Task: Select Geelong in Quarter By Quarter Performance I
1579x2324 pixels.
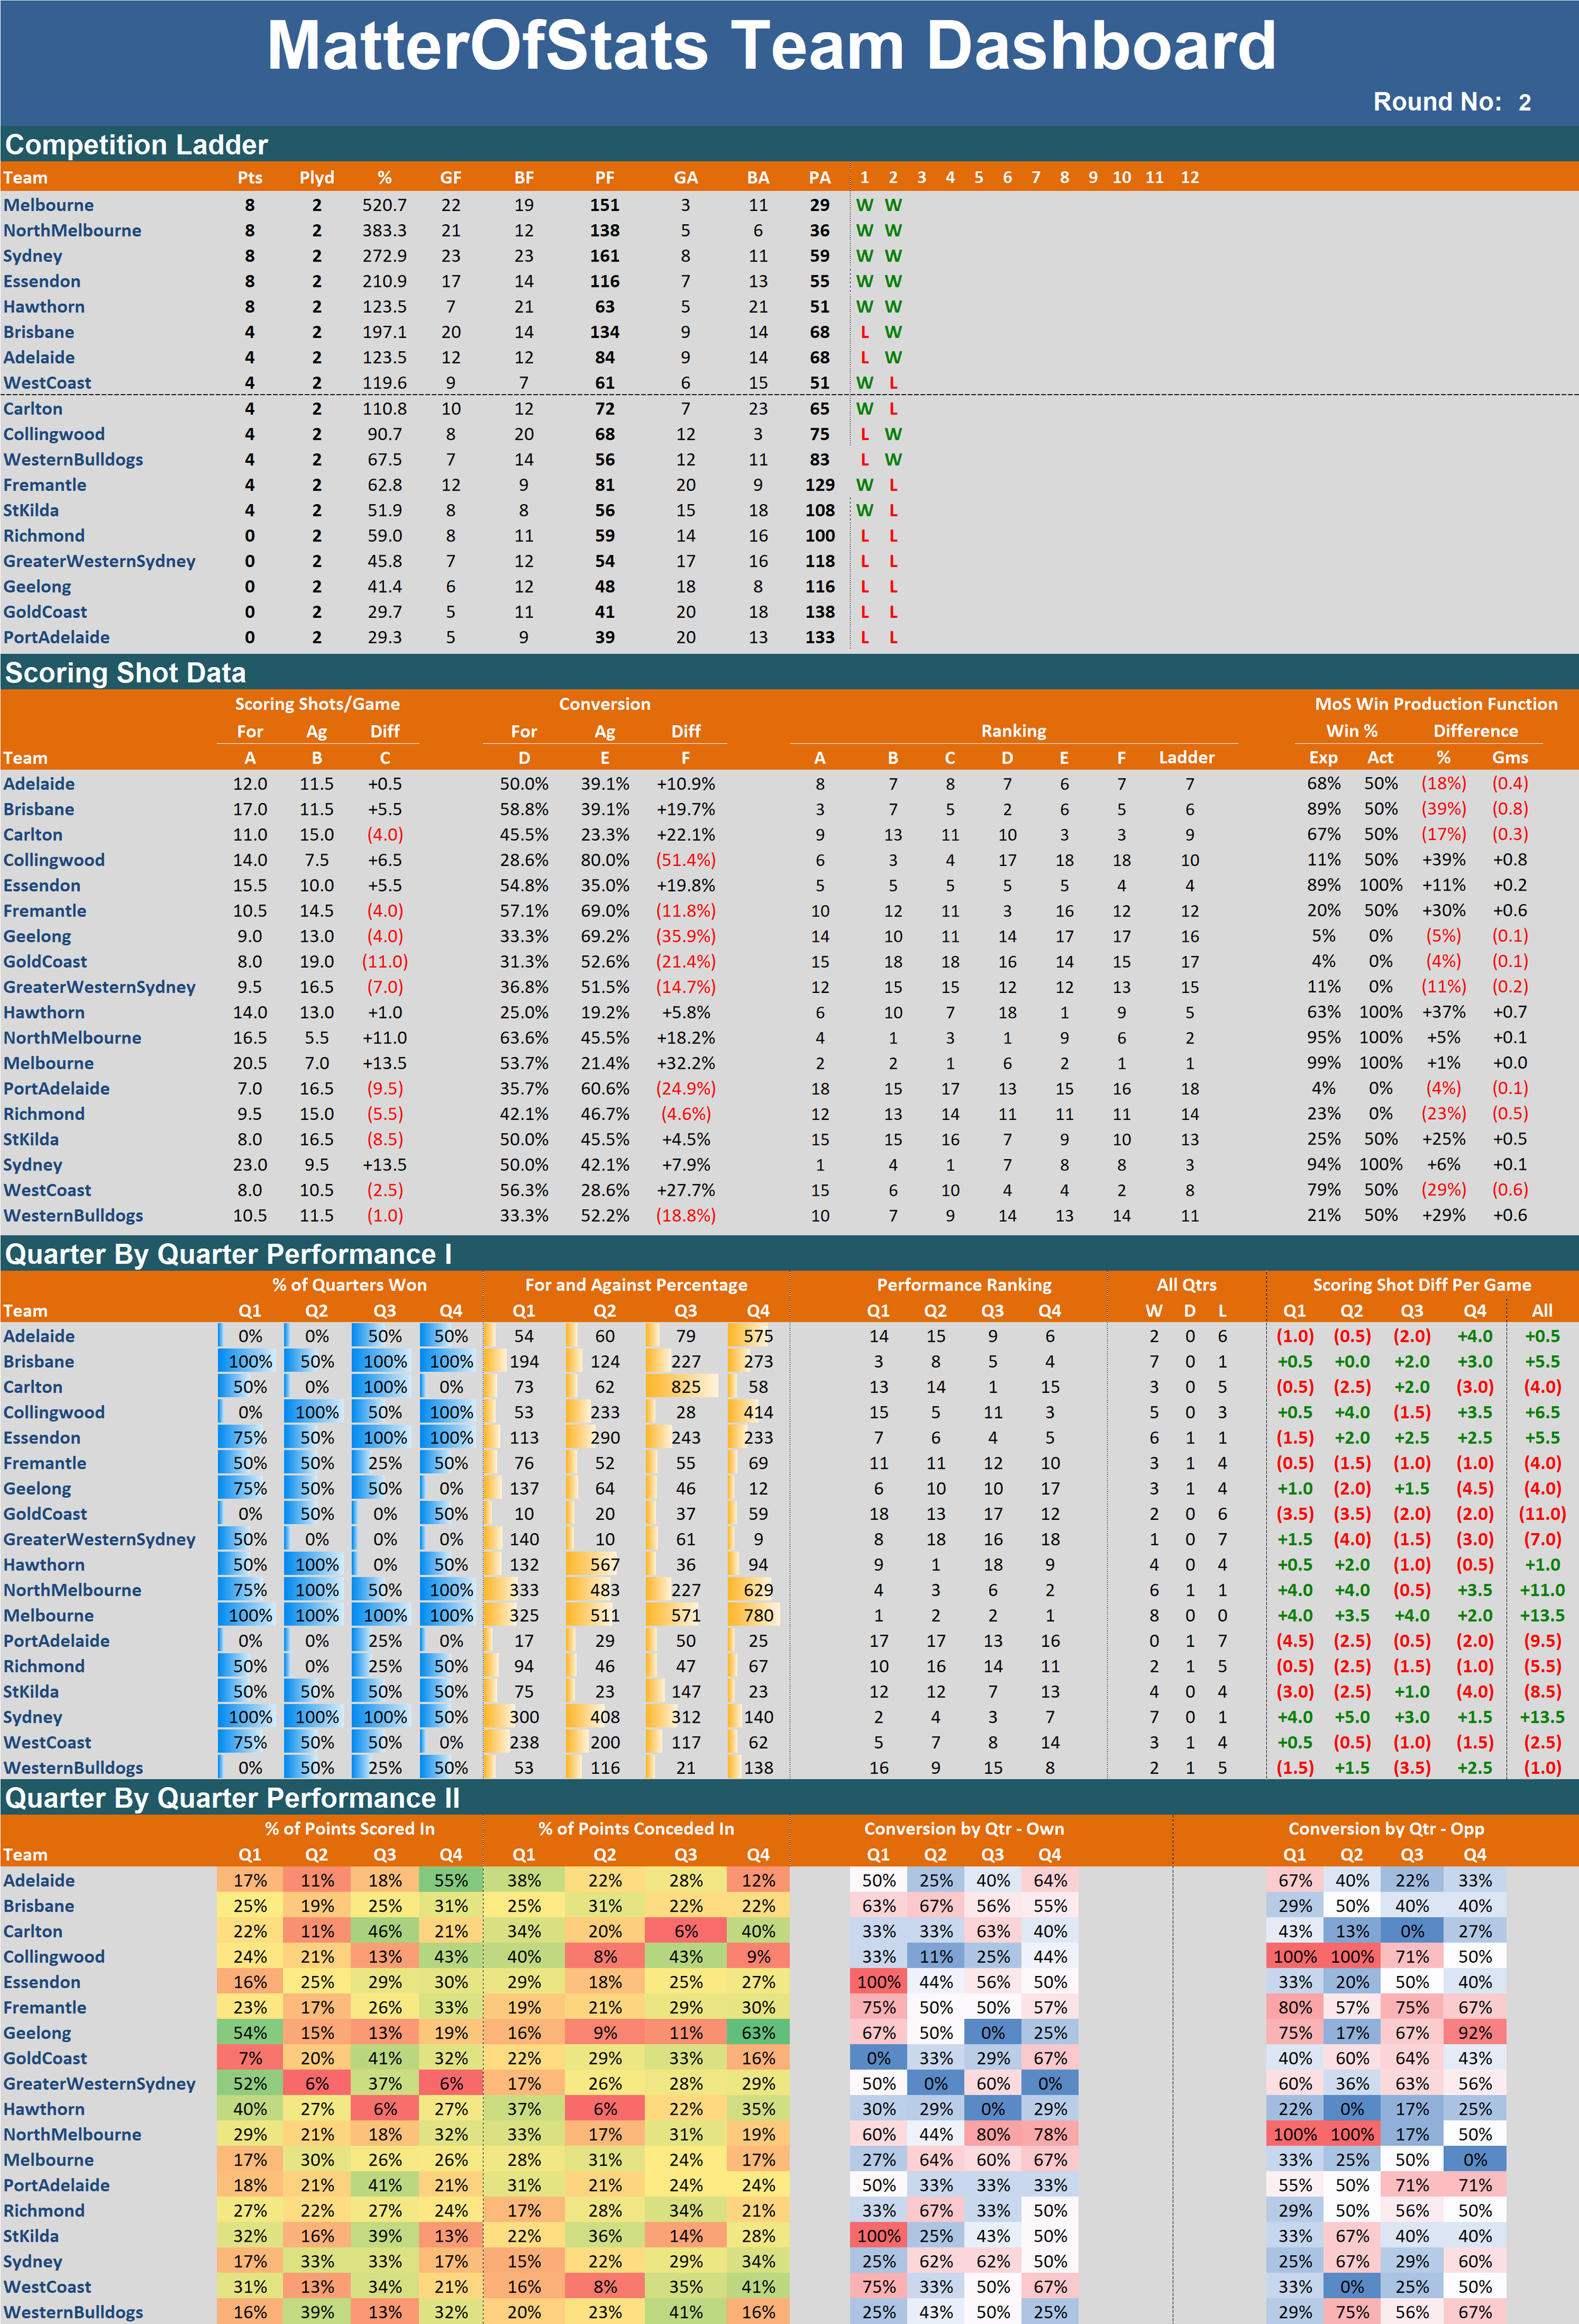Action: 37,1489
